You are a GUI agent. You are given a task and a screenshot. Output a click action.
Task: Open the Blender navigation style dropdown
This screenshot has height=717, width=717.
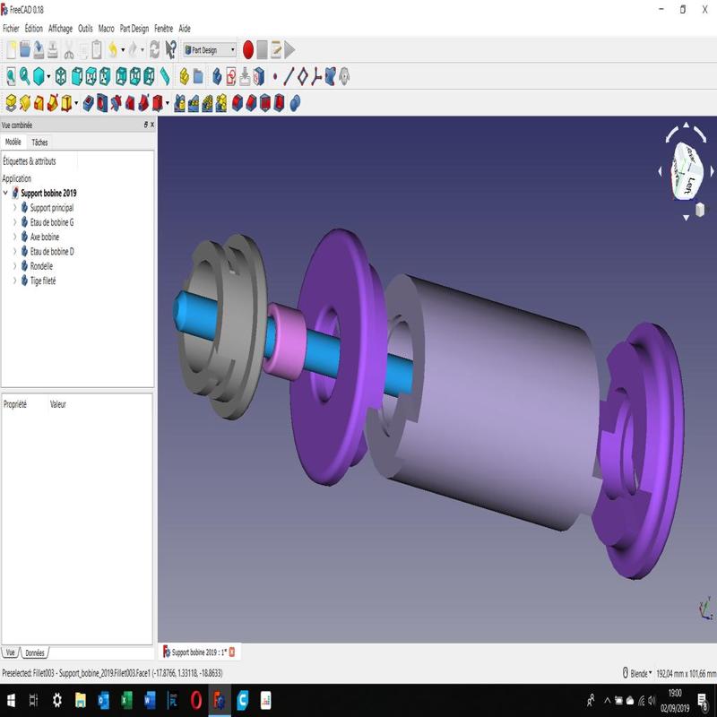coord(637,673)
